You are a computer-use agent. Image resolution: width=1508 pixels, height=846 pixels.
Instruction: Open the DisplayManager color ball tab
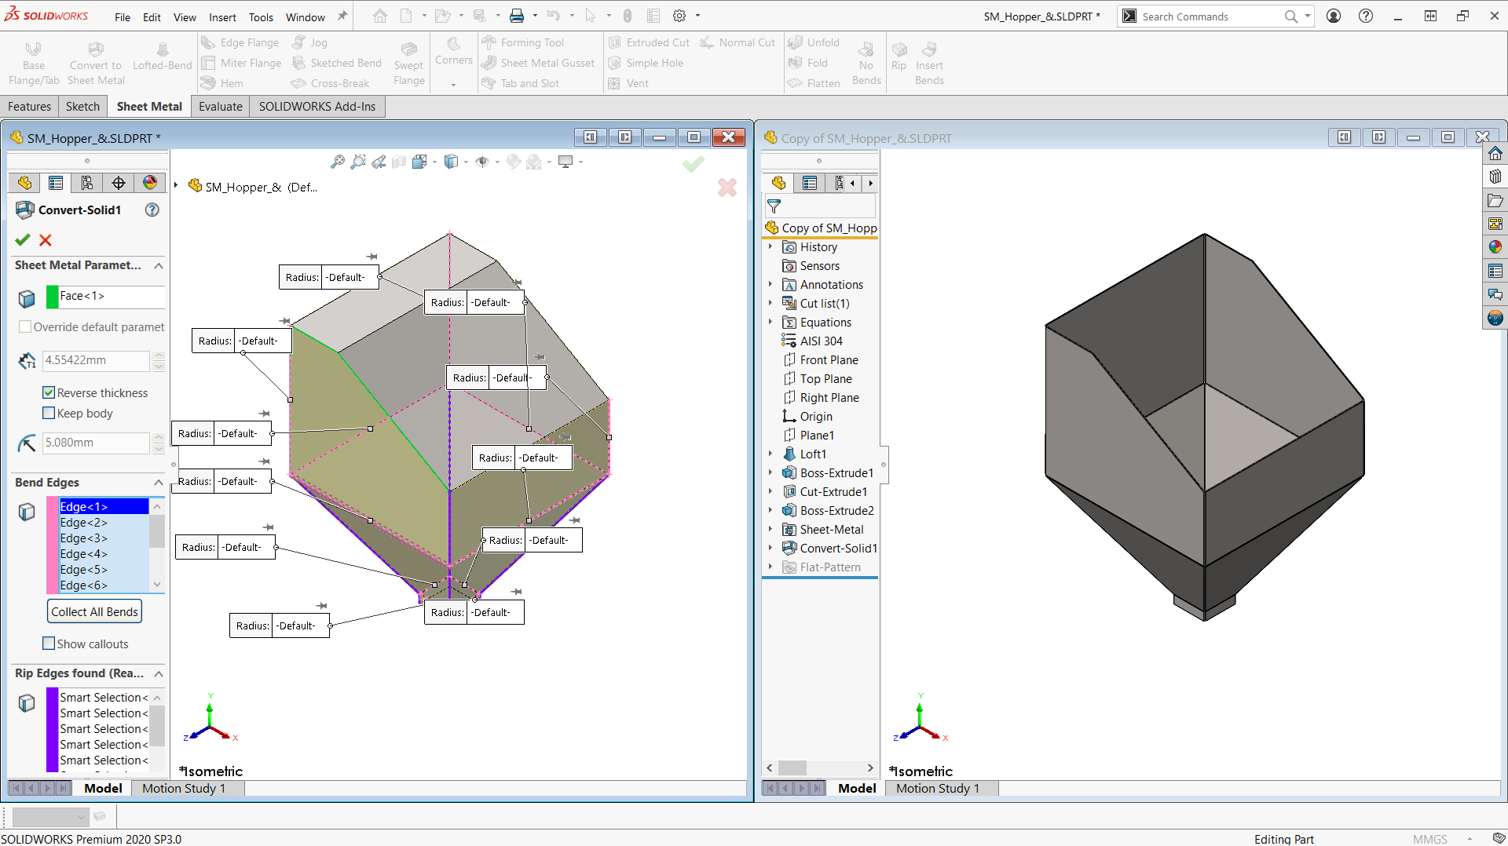tap(150, 183)
